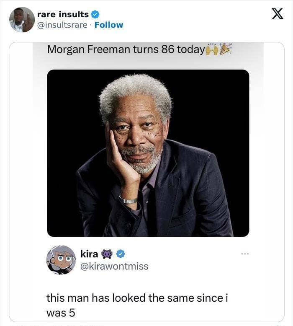Open the @insultsrare handle link
Screen dimensions: 293x326
[62, 25]
